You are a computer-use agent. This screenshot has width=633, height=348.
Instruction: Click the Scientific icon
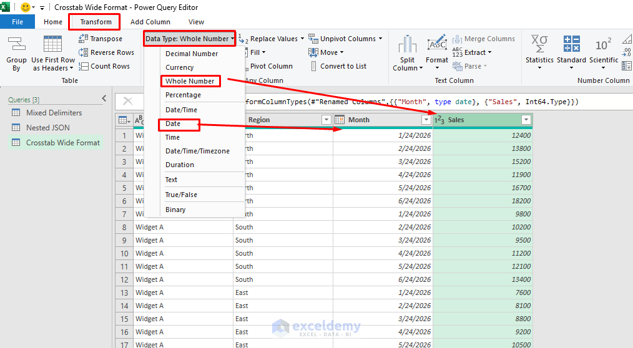click(x=604, y=44)
